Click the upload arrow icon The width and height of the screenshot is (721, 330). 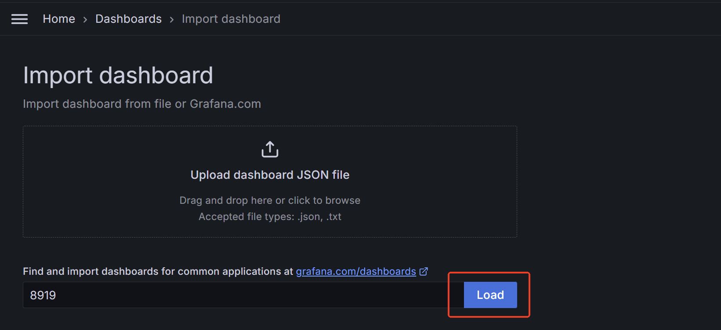click(270, 149)
